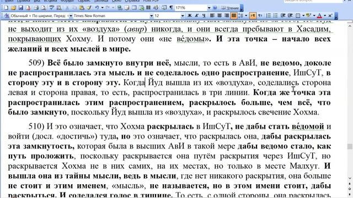Set left-to-right text direction
The height and width of the screenshot is (198, 353).
coord(253,15)
